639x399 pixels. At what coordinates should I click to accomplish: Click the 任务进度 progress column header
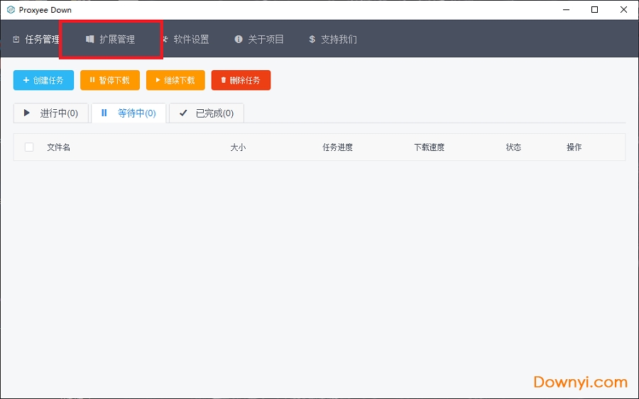point(337,147)
